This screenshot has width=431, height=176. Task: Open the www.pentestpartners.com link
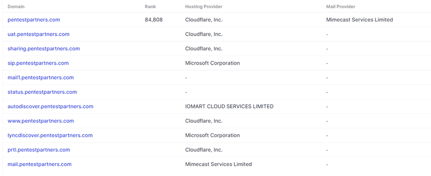click(41, 121)
